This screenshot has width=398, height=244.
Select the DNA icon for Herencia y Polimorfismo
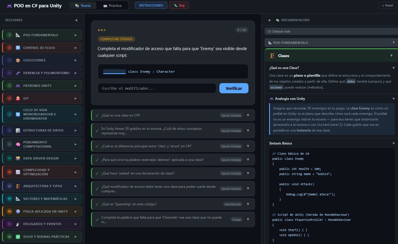18,73
